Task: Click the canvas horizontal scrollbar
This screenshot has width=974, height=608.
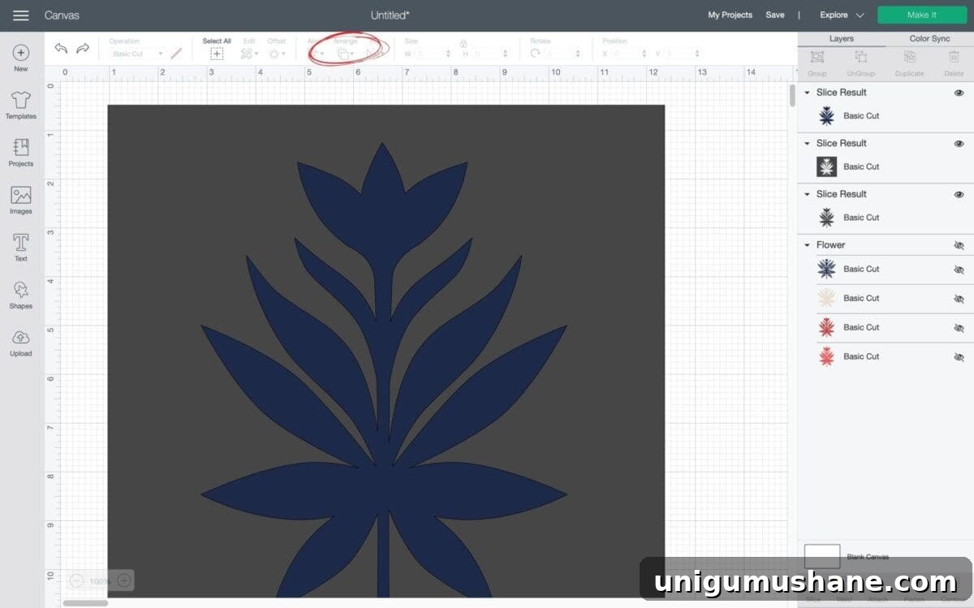Action: (x=85, y=603)
